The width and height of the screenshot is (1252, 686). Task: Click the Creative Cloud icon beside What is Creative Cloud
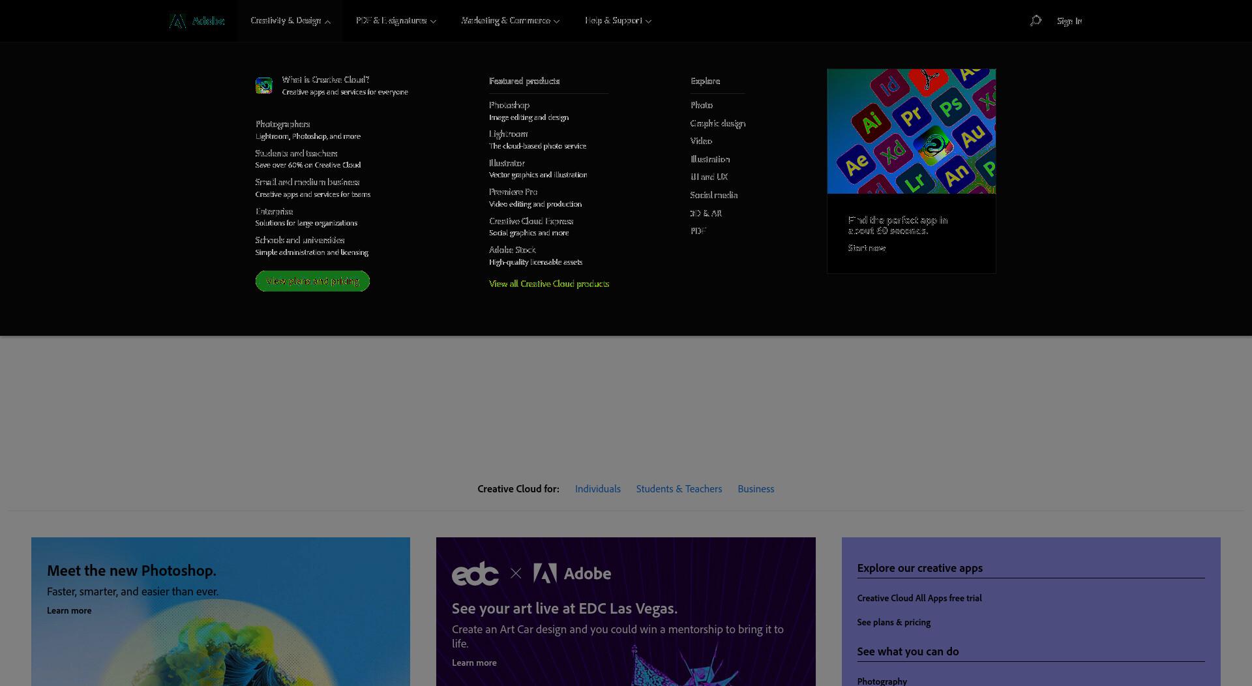[264, 85]
